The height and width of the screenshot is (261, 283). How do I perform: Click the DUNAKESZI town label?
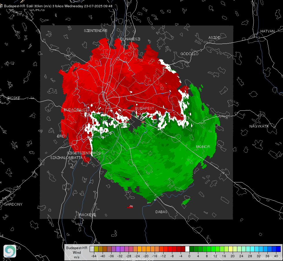130,39
